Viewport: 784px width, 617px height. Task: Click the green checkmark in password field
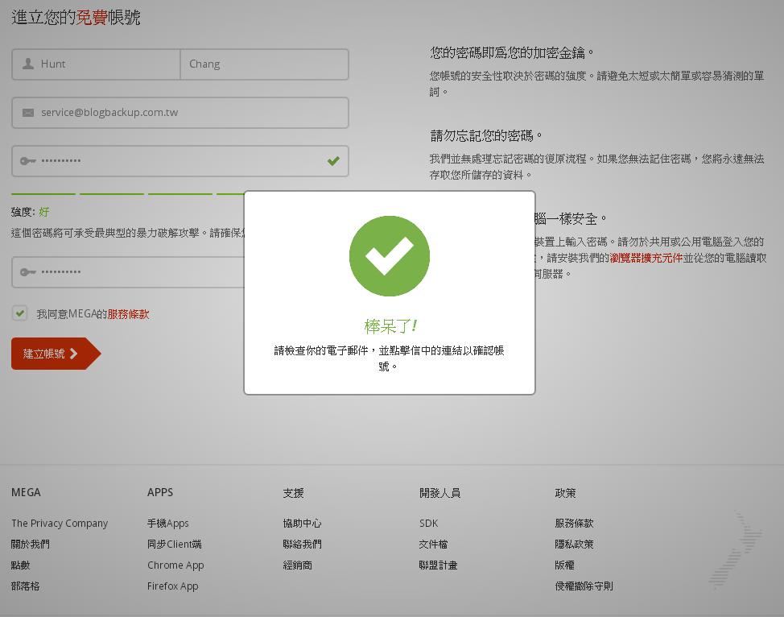tap(333, 160)
